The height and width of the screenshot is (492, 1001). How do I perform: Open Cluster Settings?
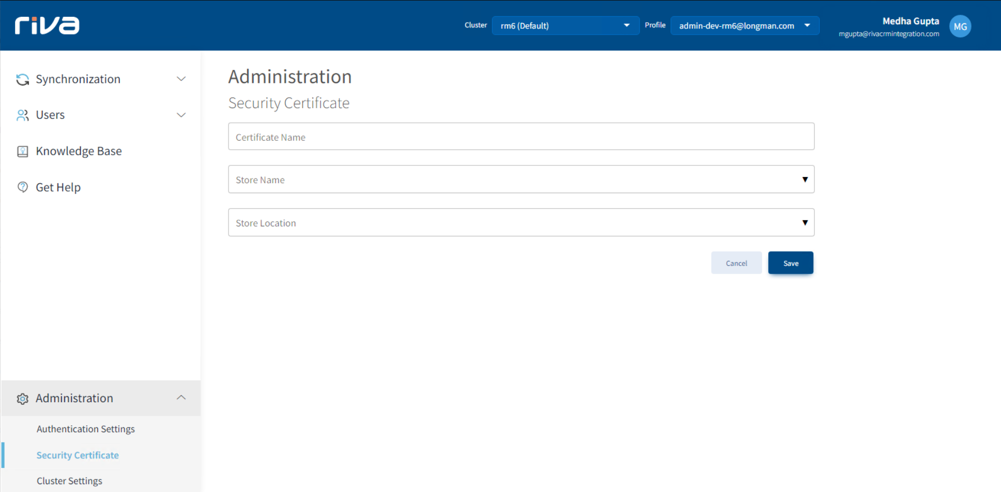pos(69,481)
